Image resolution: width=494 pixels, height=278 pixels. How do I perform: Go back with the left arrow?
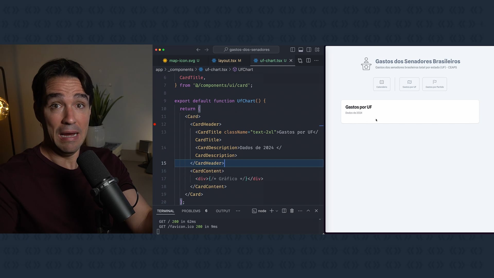coord(198,50)
